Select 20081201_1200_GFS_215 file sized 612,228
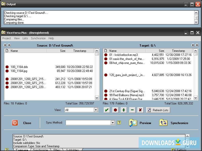 49,83
